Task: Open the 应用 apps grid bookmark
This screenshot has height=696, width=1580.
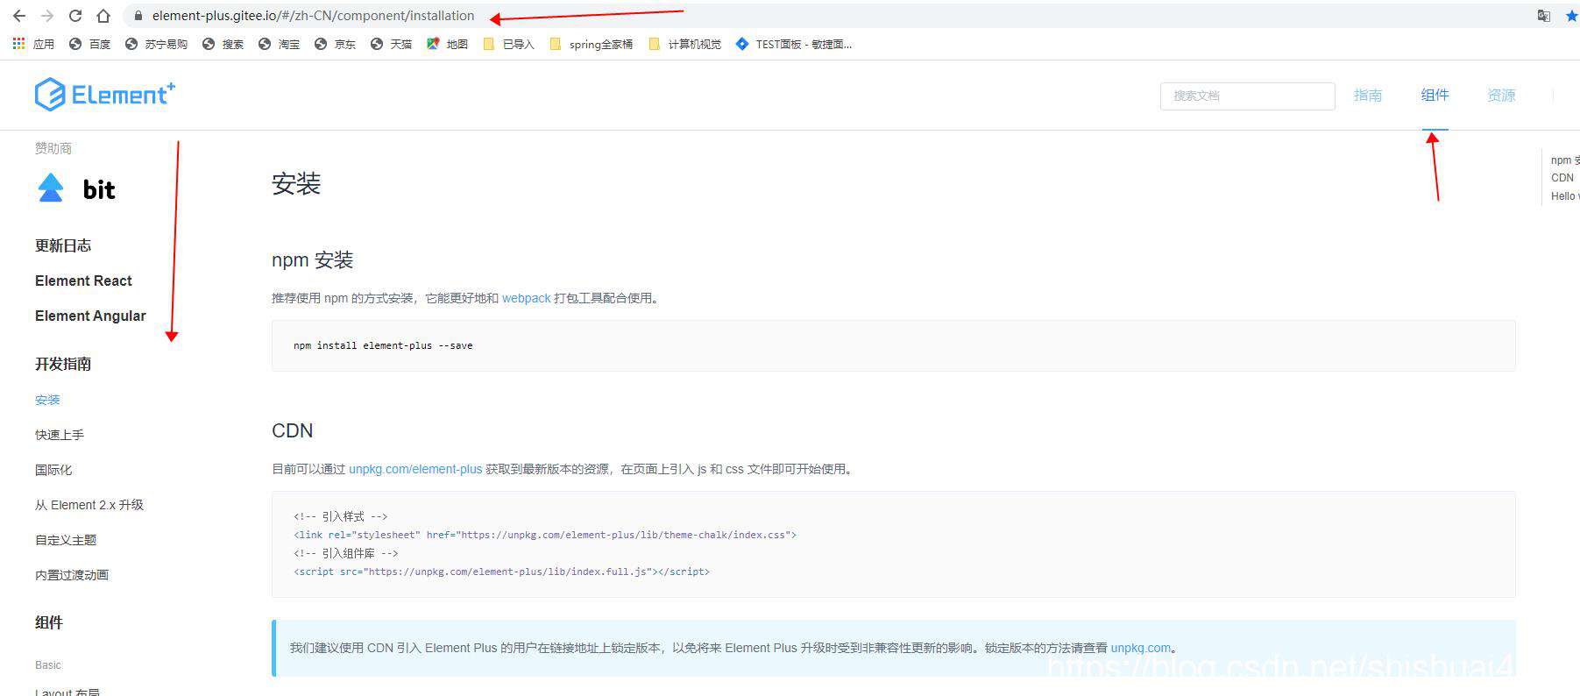Action: tap(33, 44)
